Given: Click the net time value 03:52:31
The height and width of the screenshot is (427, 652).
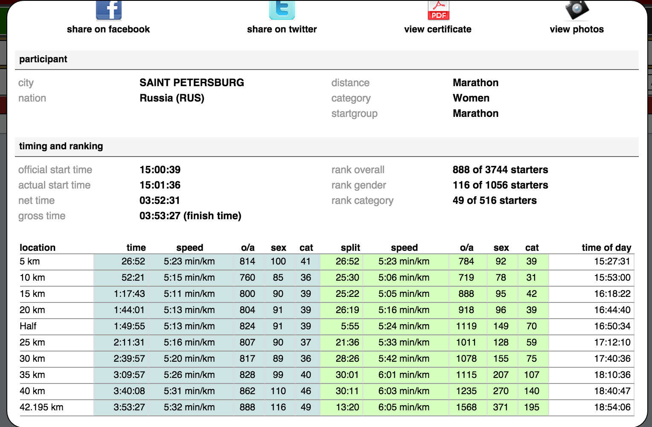Looking at the screenshot, I should tap(160, 200).
